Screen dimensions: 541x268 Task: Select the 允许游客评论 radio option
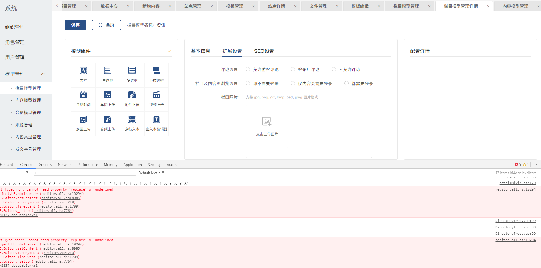point(248,70)
